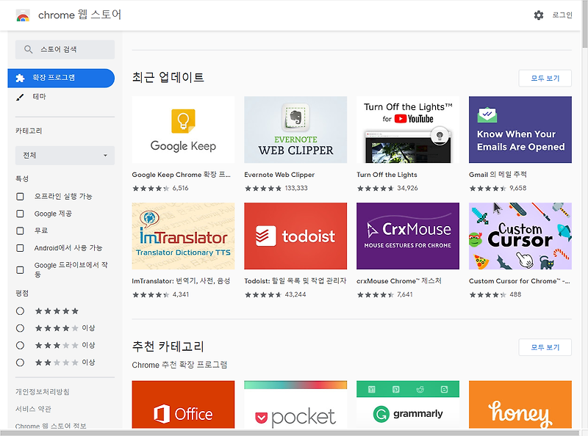Click the star rating under Evernote Web Clipper

tap(263, 189)
